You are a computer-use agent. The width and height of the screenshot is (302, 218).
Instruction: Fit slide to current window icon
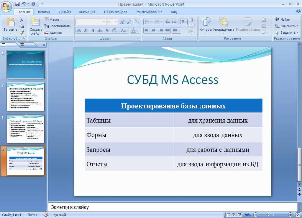[298, 215]
